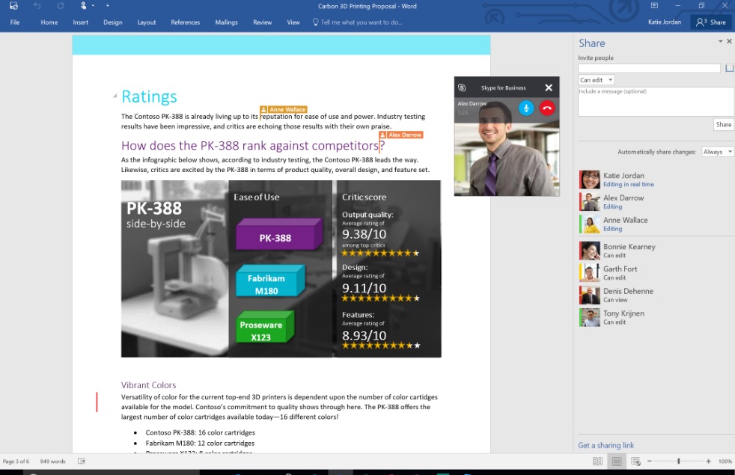Click the Katie Jordan account name
The width and height of the screenshot is (735, 475).
coord(664,22)
